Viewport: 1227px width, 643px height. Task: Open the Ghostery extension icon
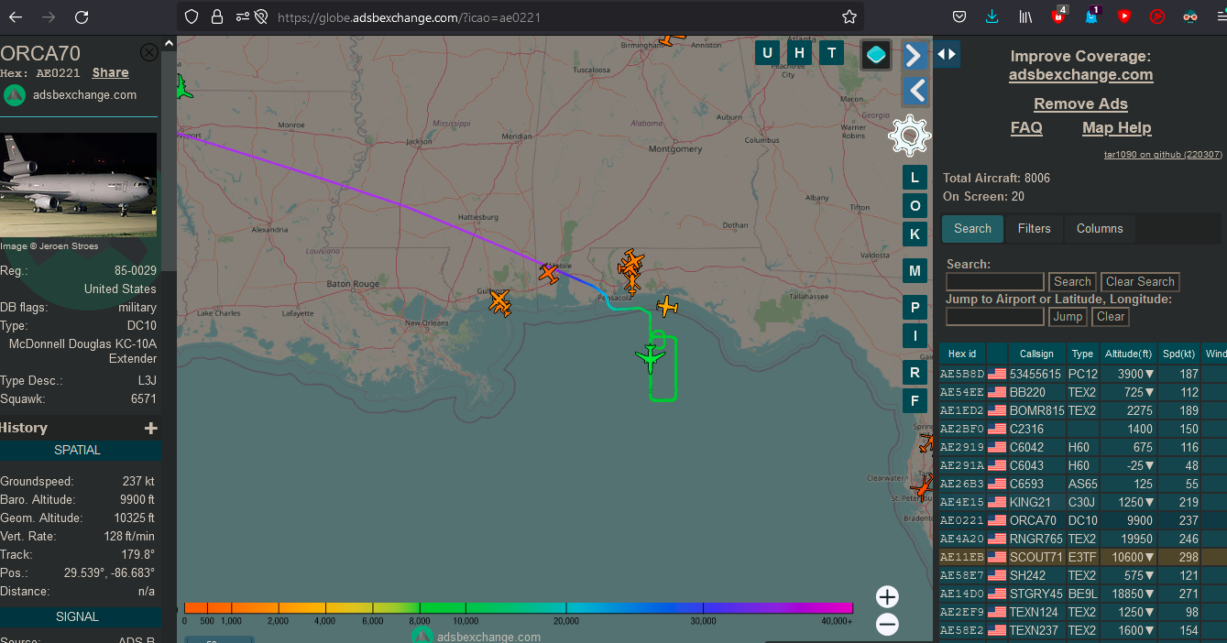click(1091, 16)
